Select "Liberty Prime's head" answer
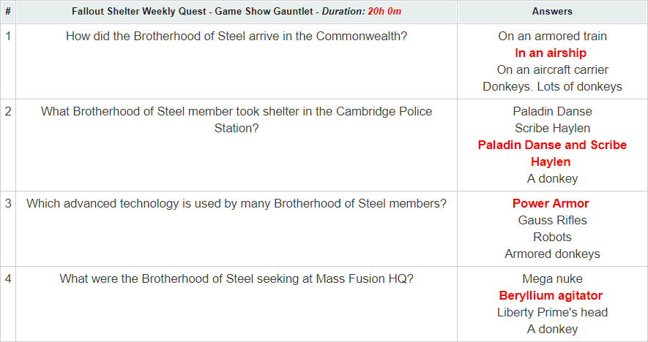The height and width of the screenshot is (342, 648). tap(552, 312)
